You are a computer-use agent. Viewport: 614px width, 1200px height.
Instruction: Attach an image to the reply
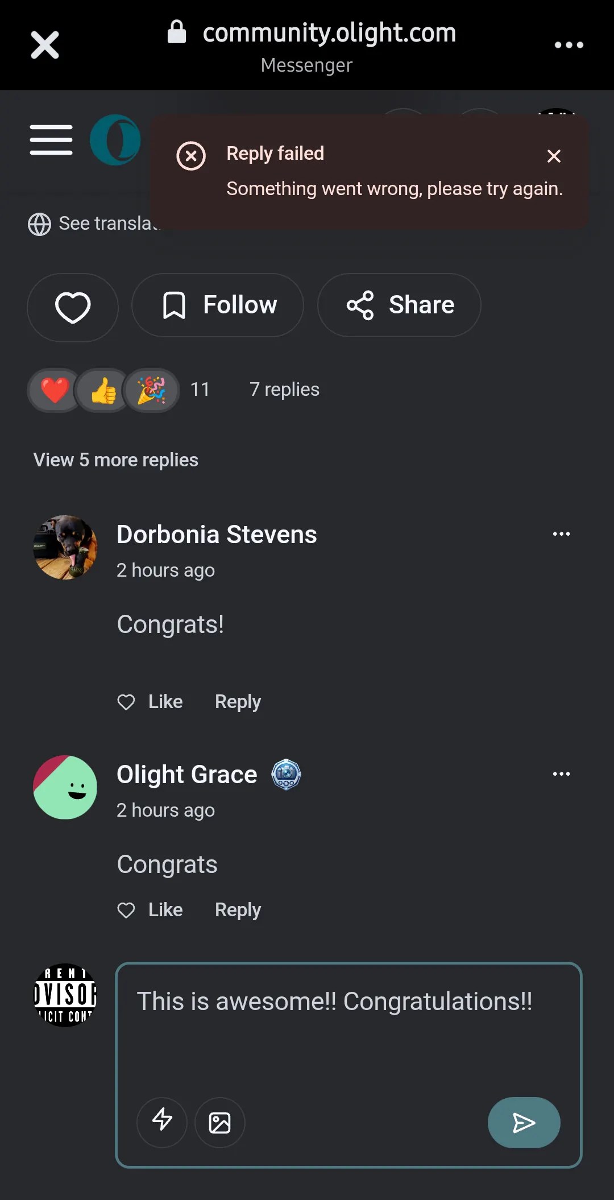(220, 1122)
